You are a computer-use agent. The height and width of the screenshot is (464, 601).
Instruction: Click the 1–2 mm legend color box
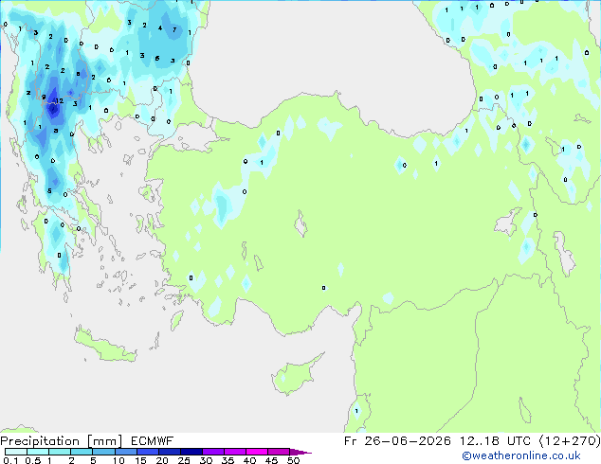pos(60,452)
